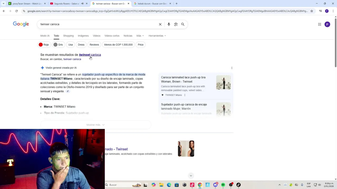Screen dimensions: 337x189
Task: Open Modo IA search tab
Action: click(45, 36)
